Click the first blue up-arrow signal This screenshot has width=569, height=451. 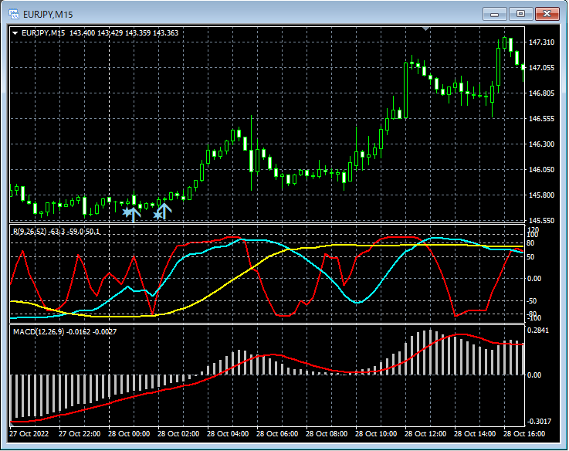point(134,213)
